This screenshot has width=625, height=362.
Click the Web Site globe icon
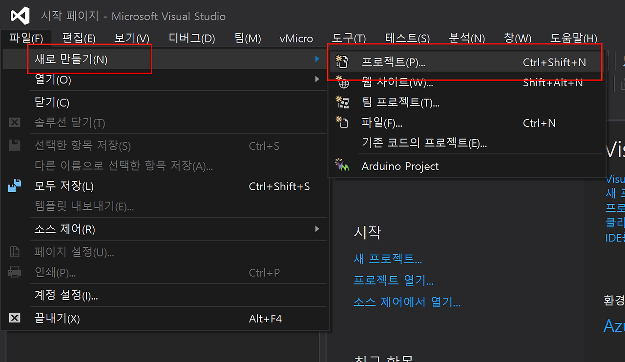click(x=343, y=82)
